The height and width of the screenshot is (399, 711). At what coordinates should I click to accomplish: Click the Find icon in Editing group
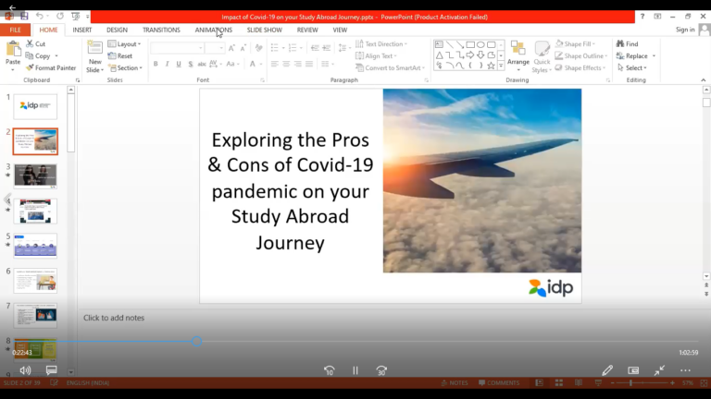(630, 43)
